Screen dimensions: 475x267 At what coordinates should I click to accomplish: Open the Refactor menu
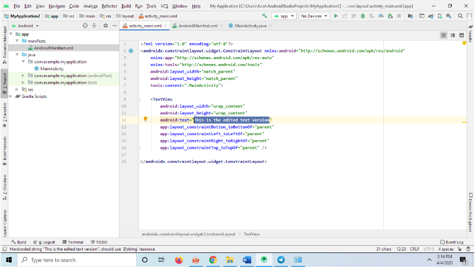click(x=109, y=6)
